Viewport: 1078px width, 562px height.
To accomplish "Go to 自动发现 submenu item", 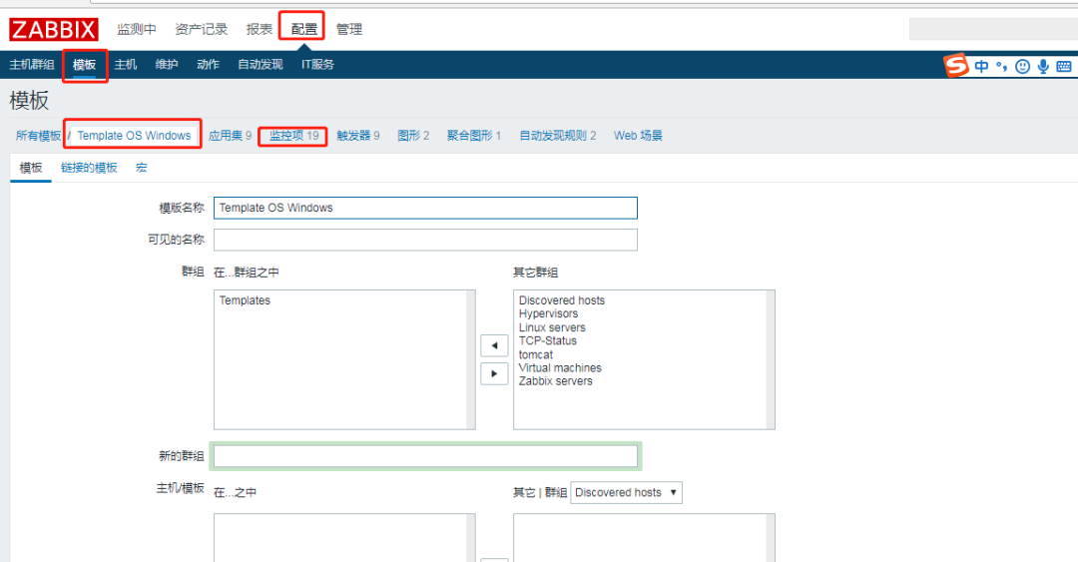I will click(x=260, y=64).
